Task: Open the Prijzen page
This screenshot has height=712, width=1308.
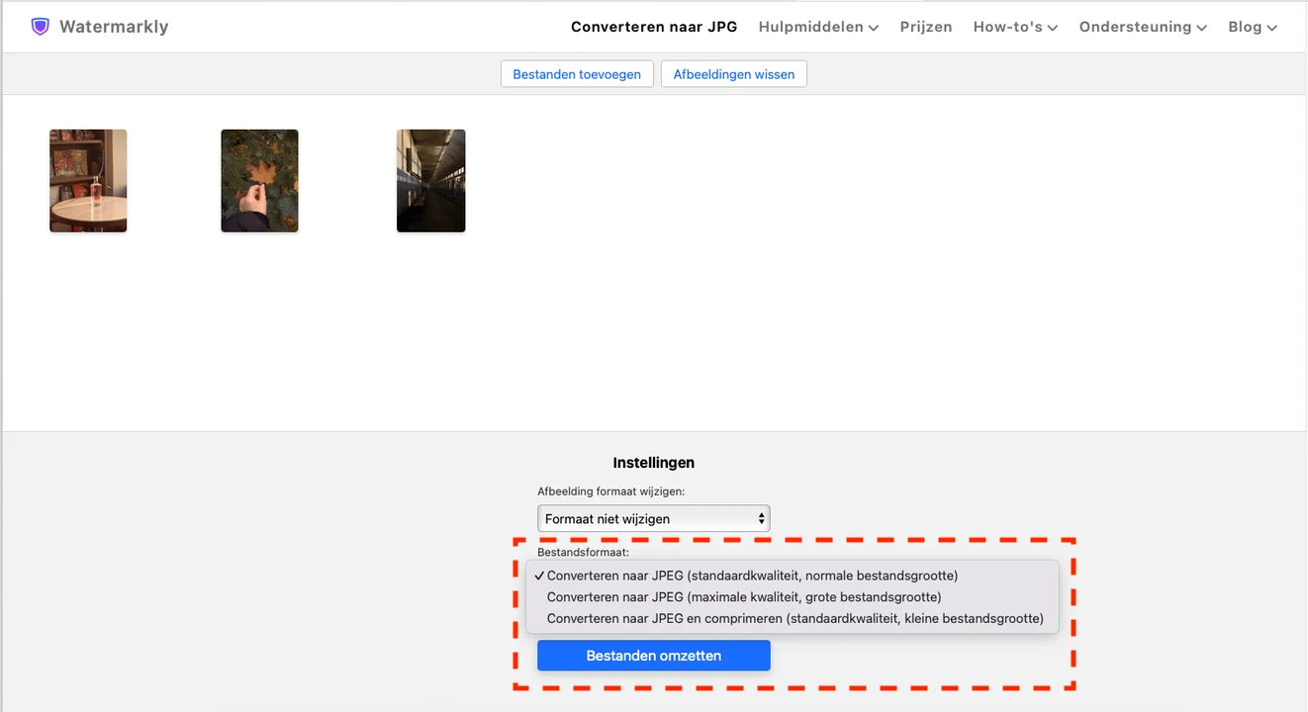Action: pos(925,27)
